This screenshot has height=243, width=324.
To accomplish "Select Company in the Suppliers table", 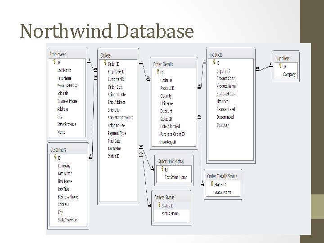I will click(289, 75).
